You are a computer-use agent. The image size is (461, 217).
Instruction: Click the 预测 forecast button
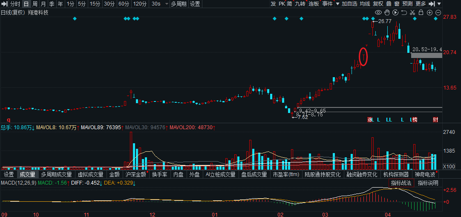[407, 4]
